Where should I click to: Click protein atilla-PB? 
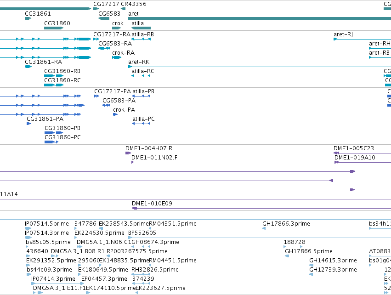coord(142,96)
